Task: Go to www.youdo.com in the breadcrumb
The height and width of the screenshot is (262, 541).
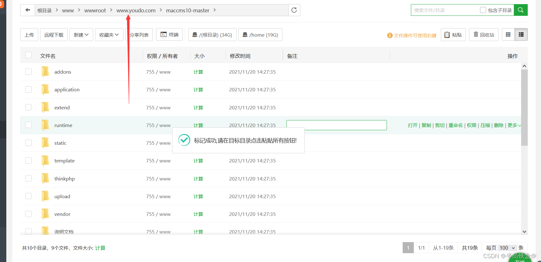Action: [x=136, y=10]
